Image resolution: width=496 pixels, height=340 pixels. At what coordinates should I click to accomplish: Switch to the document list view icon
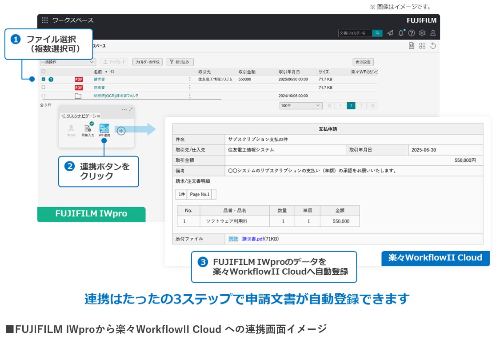coord(412,46)
